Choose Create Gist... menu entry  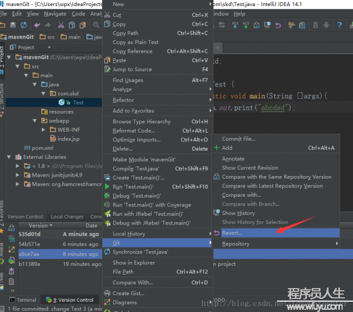[x=158, y=294]
